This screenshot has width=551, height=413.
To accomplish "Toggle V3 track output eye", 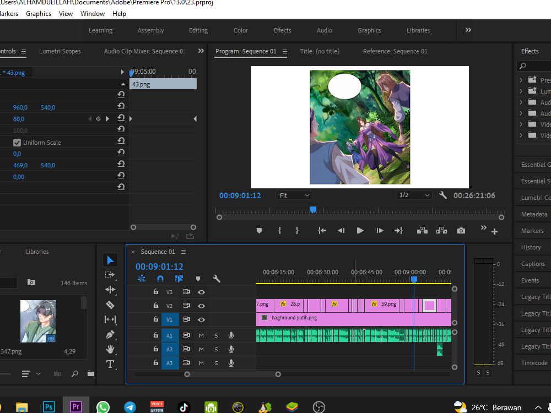I will tap(201, 292).
